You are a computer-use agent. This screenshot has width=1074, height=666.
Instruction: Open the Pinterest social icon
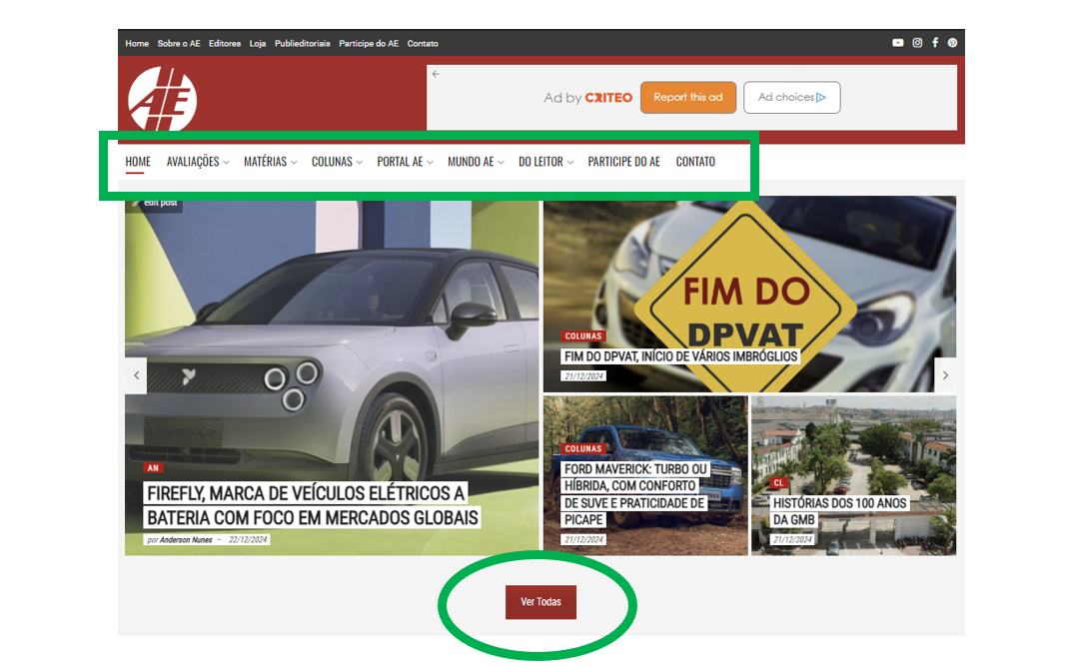click(952, 43)
